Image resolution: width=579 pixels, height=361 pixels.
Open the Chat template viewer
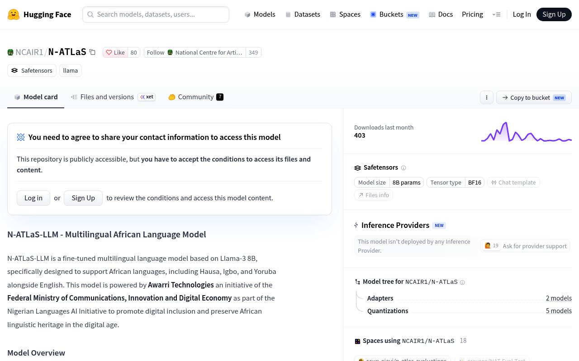tap(513, 182)
